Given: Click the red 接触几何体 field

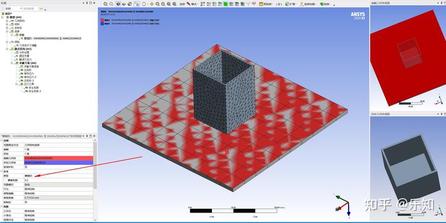Looking at the screenshot, I should coord(59,158).
